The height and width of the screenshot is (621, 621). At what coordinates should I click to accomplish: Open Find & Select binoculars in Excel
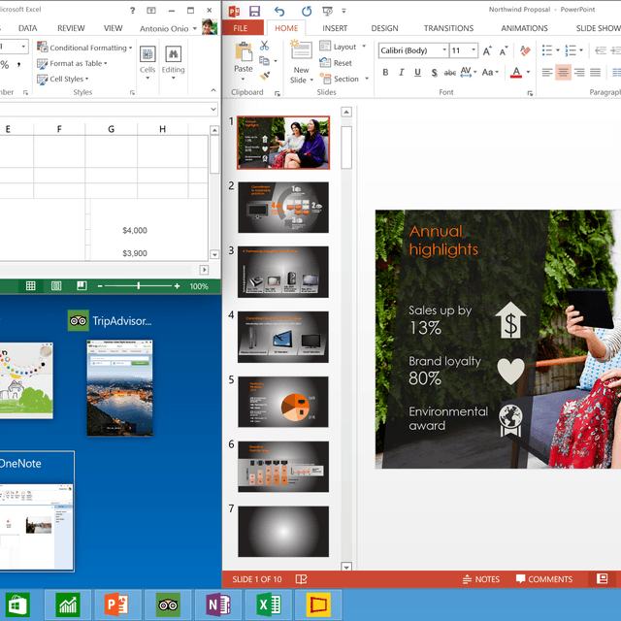pyautogui.click(x=173, y=54)
